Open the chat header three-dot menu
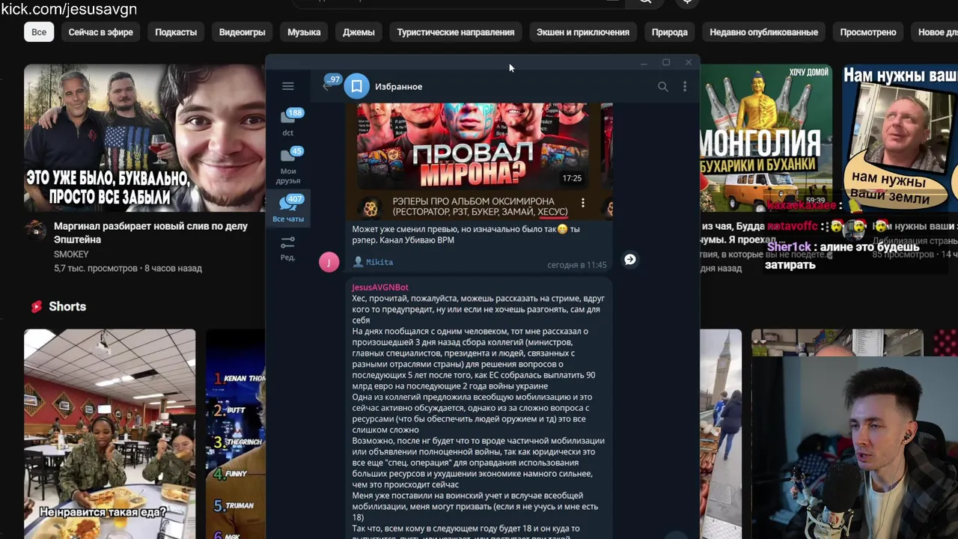The width and height of the screenshot is (958, 539). point(685,87)
